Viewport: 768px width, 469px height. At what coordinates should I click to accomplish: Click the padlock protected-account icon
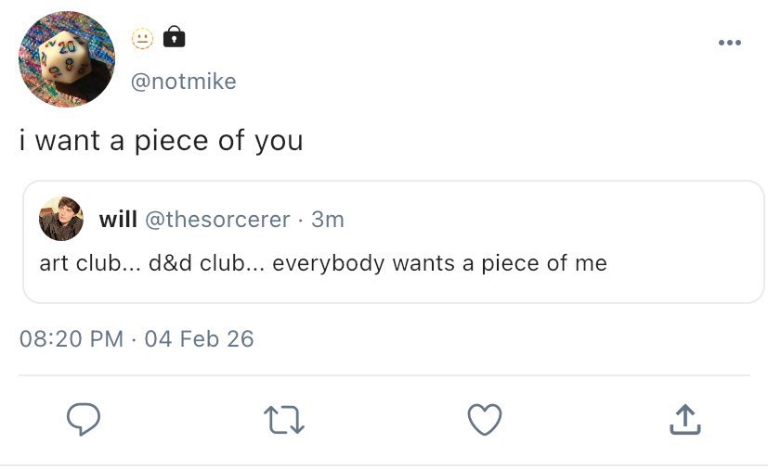[x=174, y=37]
